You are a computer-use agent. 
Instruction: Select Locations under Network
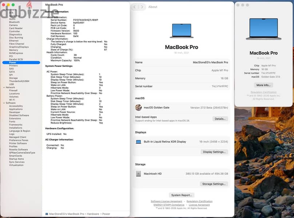click(x=14, y=94)
